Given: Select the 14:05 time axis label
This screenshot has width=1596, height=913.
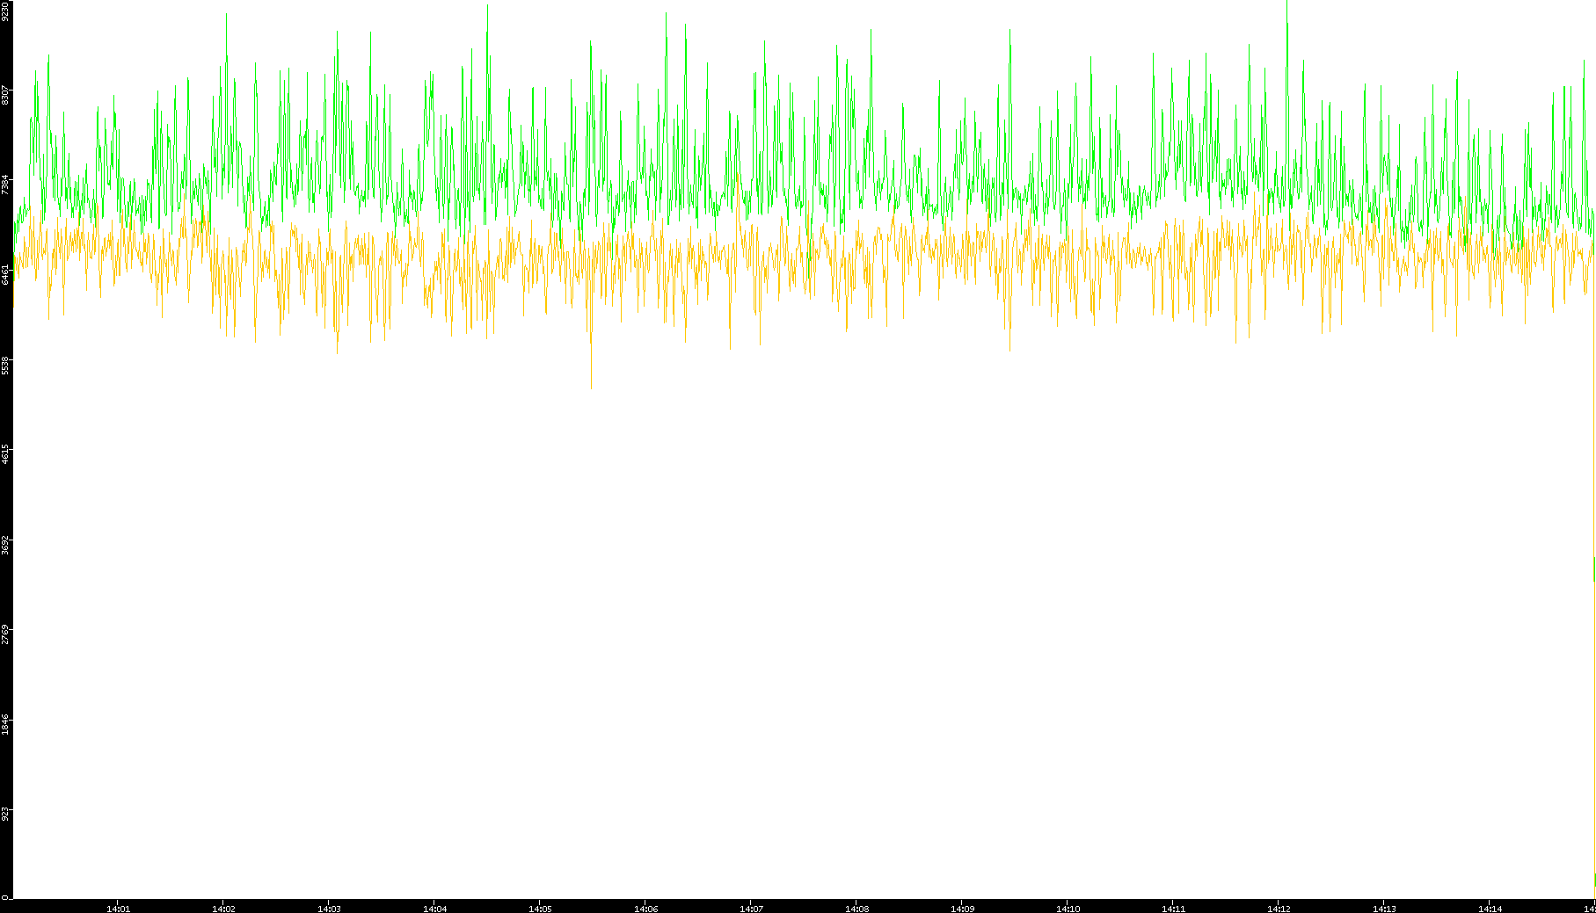Looking at the screenshot, I should tap(540, 908).
